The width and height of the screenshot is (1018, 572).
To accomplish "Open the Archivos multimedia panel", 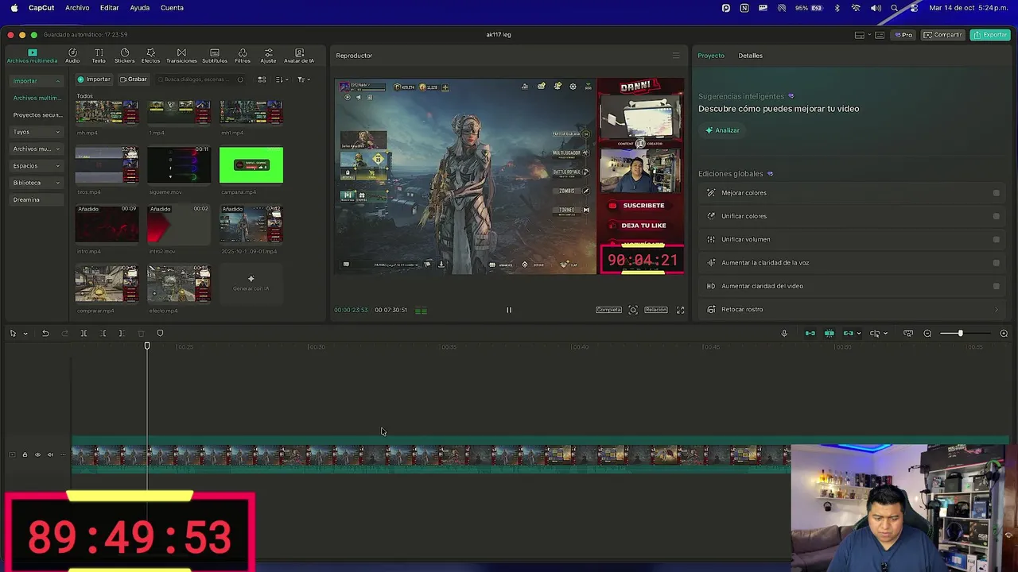I will (32, 56).
